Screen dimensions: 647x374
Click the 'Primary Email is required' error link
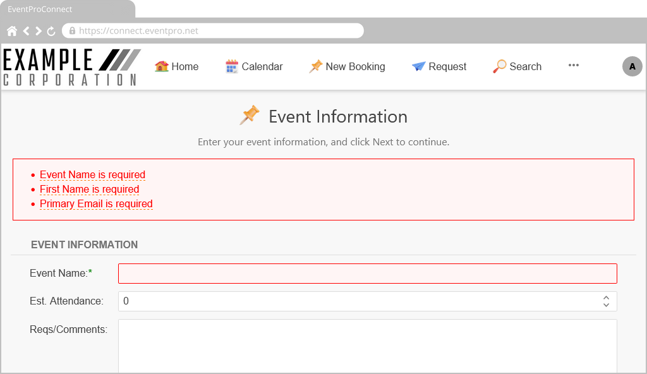[96, 204]
